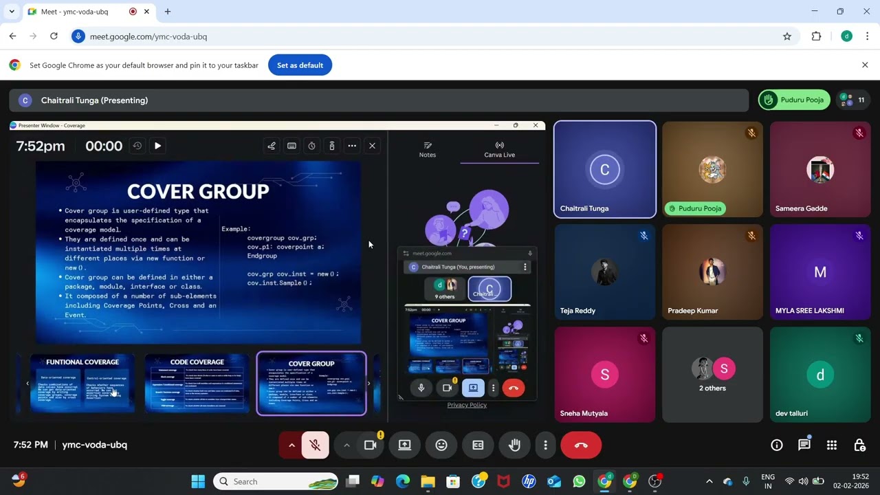880x495 pixels.
Task: Select dev talluri participant tile
Action: click(820, 375)
